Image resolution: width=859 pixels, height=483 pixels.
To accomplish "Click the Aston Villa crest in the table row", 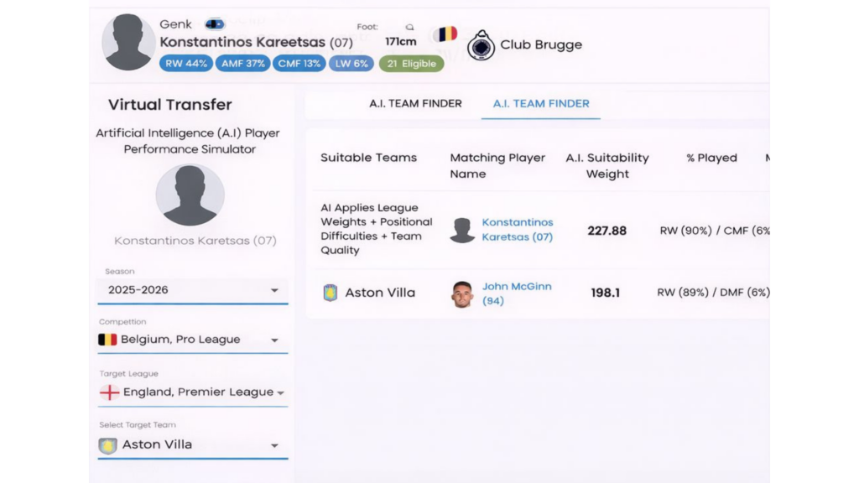I will click(x=331, y=293).
